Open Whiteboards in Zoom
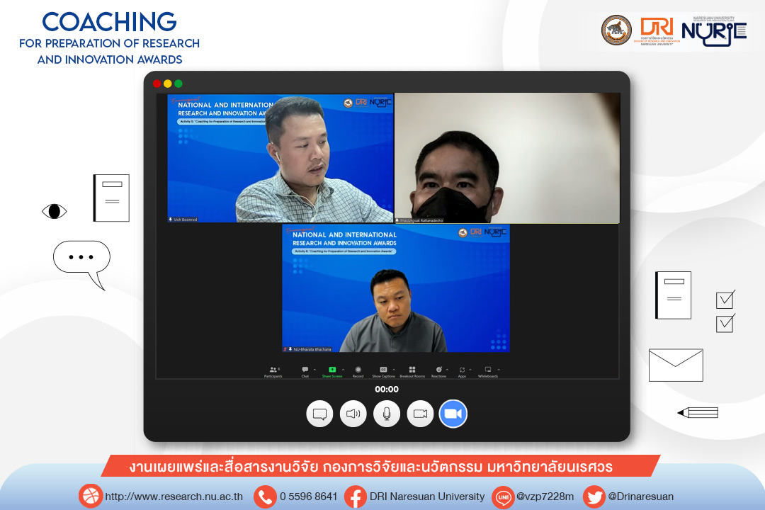 [x=488, y=372]
